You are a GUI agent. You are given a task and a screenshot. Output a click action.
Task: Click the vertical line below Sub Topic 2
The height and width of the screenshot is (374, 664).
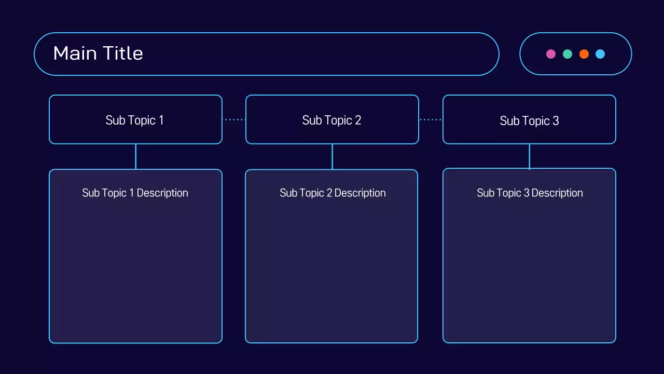332,156
